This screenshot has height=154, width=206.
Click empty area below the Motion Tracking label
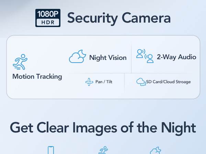[37, 89]
